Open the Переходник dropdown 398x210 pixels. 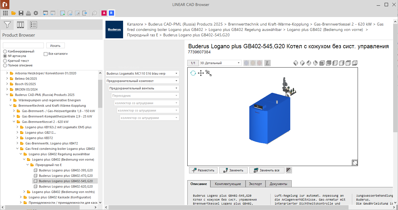click(x=145, y=96)
